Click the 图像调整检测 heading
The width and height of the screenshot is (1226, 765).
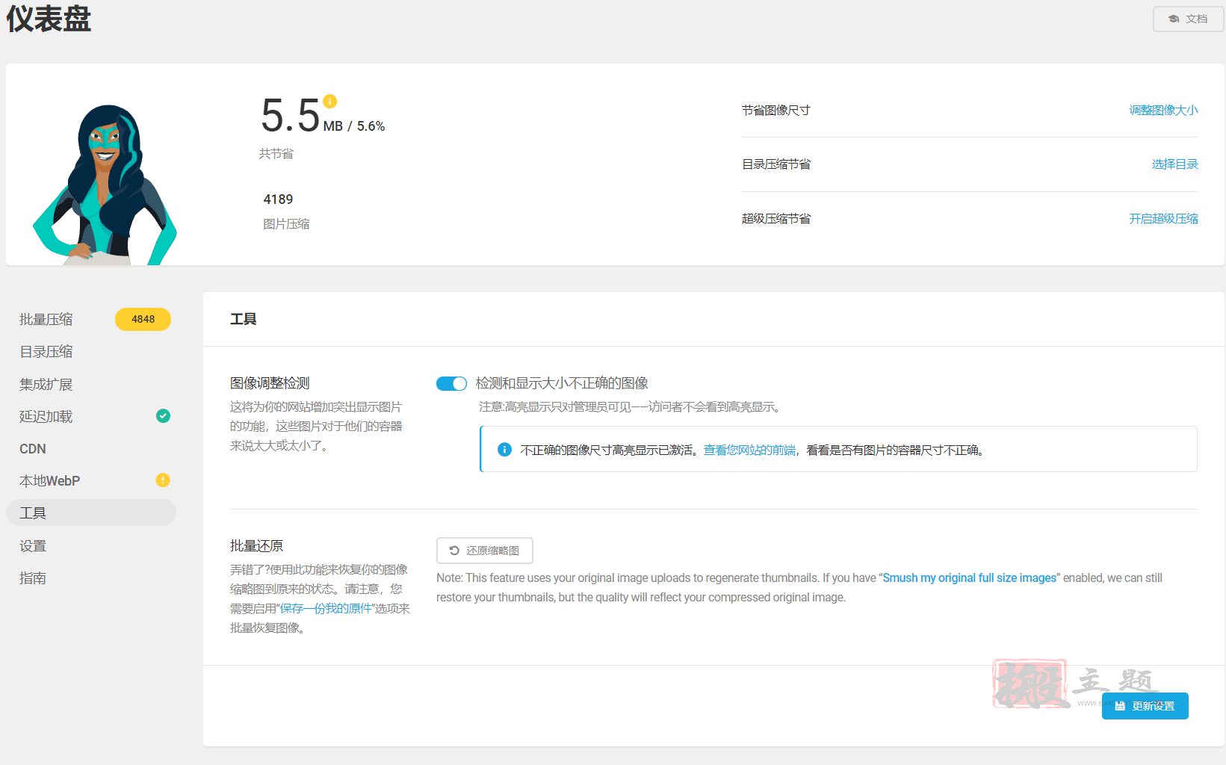pyautogui.click(x=270, y=383)
